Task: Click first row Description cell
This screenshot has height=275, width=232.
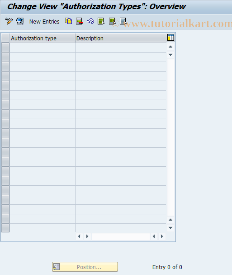Action: pyautogui.click(x=121, y=48)
